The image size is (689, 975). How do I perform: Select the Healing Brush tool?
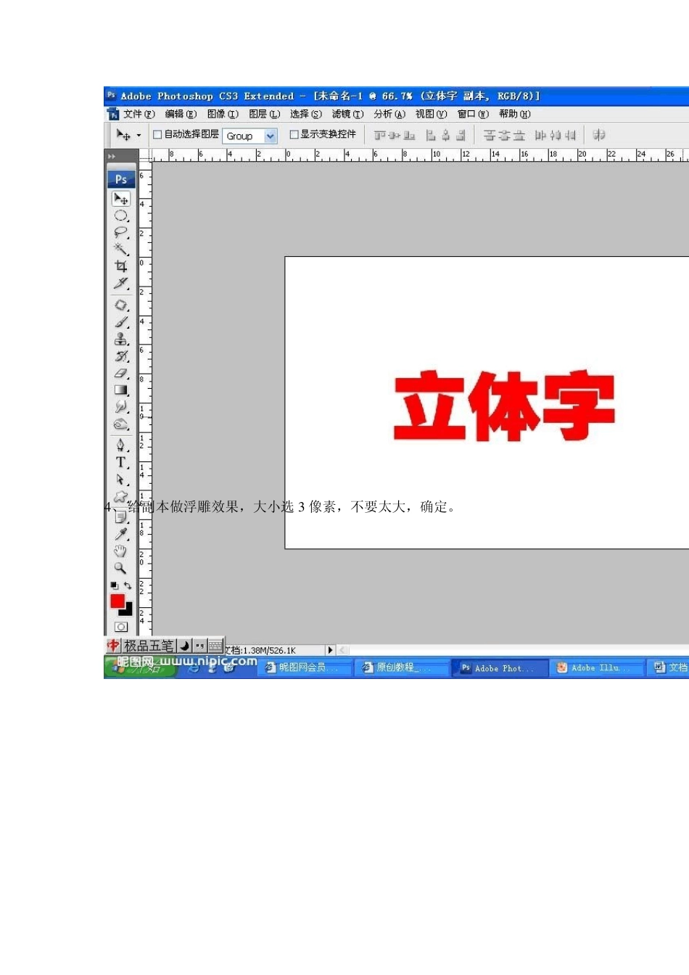[x=120, y=305]
